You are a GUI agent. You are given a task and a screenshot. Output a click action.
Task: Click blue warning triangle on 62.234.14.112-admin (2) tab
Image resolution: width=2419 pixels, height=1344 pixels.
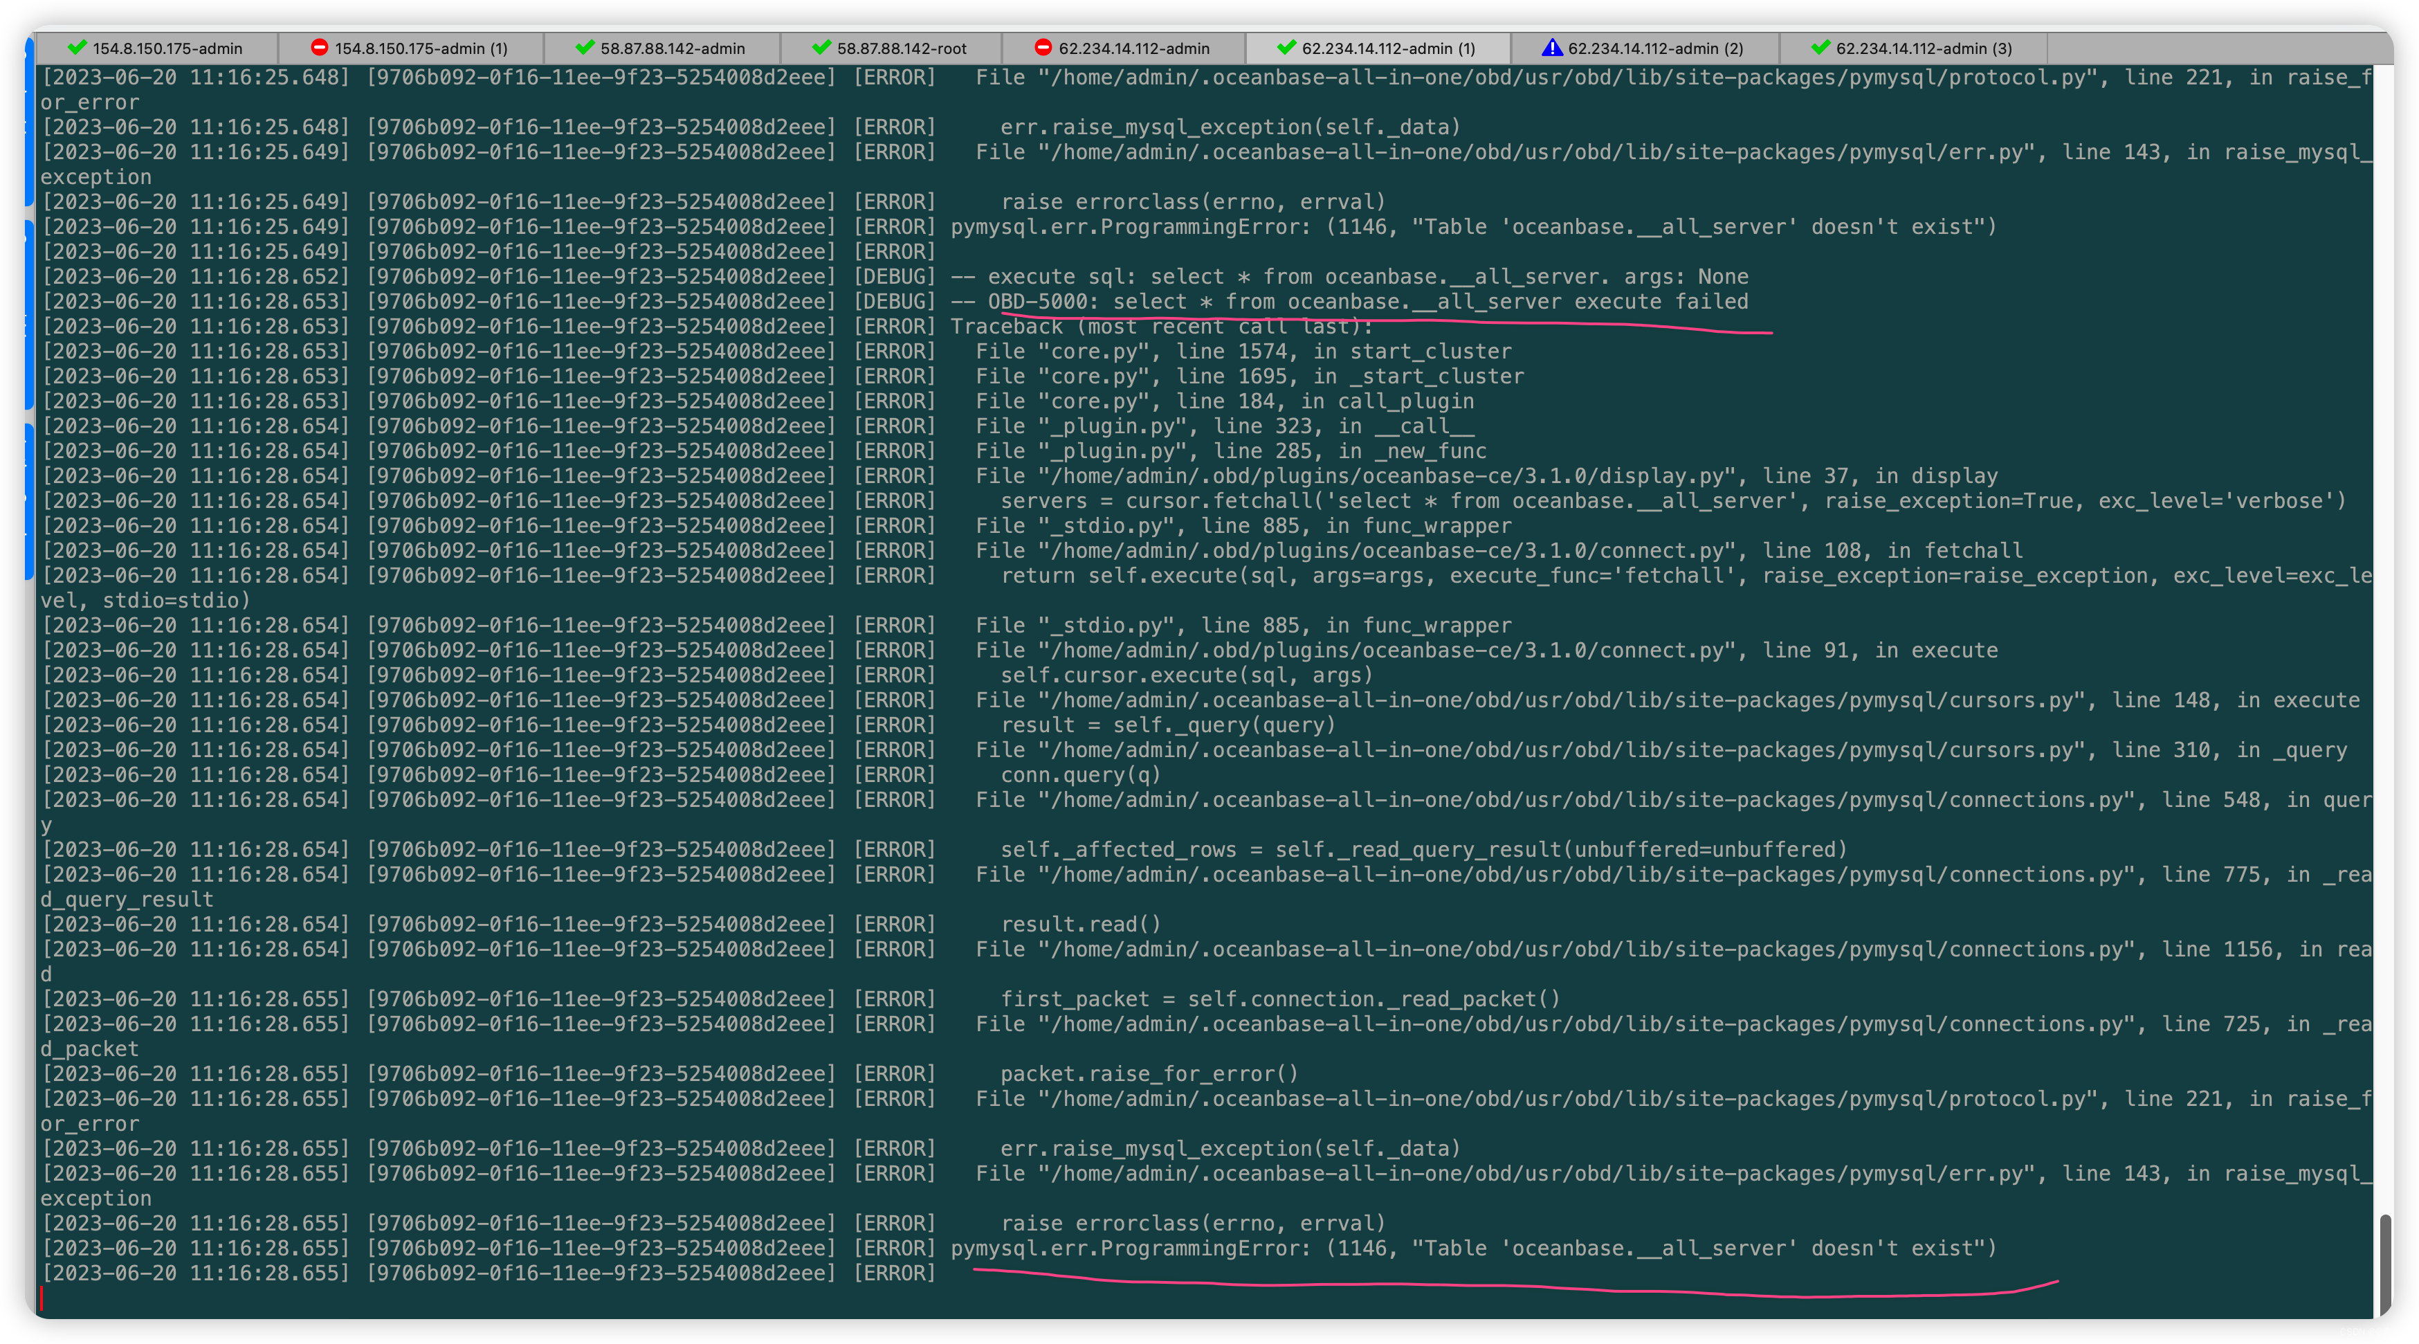coord(1552,48)
